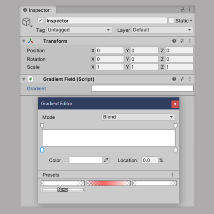
Task: Select the right alpha key marker
Action: point(176,126)
